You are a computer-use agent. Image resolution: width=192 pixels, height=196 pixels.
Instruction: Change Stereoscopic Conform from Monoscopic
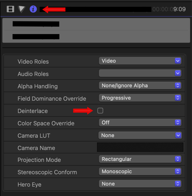point(140,171)
